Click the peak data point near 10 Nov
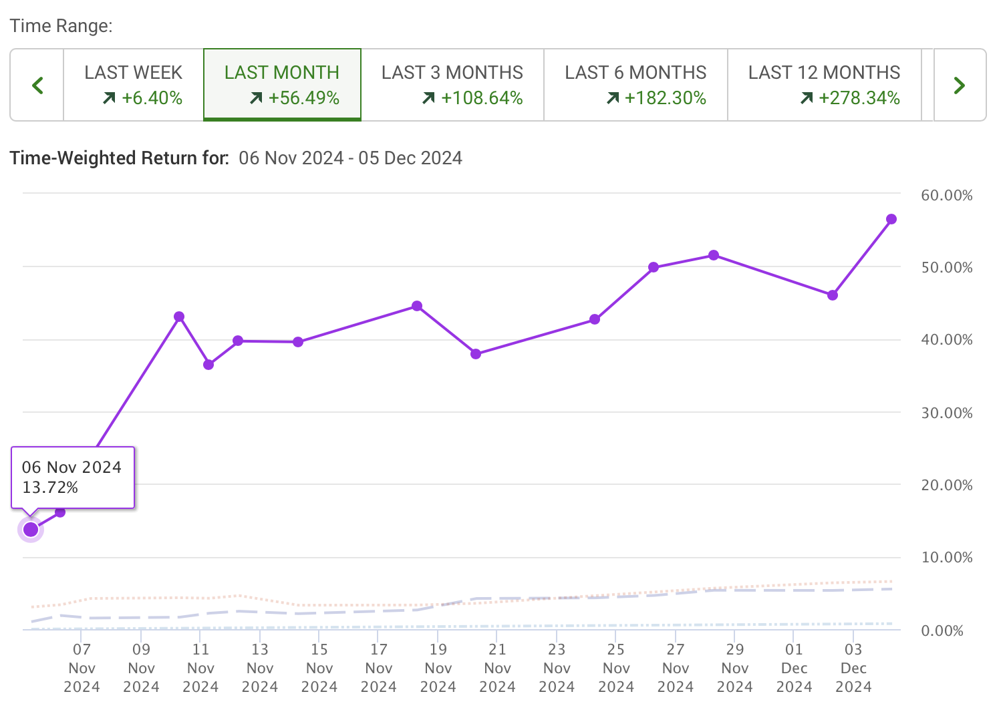This screenshot has height=728, width=1001. [x=179, y=317]
